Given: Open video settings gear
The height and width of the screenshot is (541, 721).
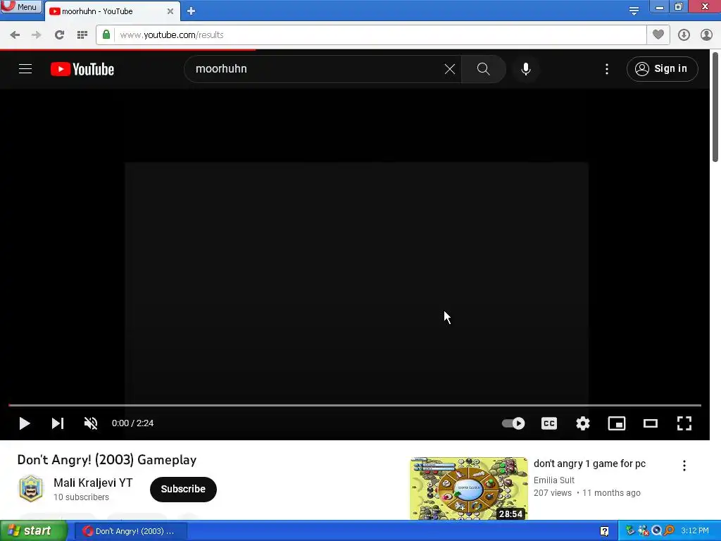Looking at the screenshot, I should pyautogui.click(x=582, y=423).
